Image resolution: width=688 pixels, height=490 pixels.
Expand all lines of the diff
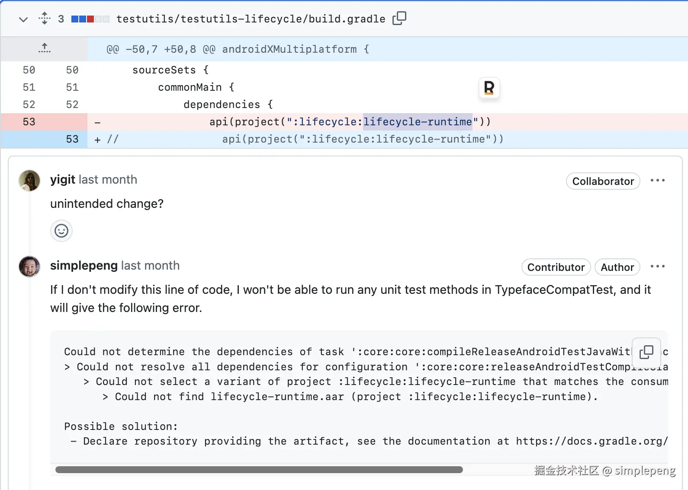point(44,19)
